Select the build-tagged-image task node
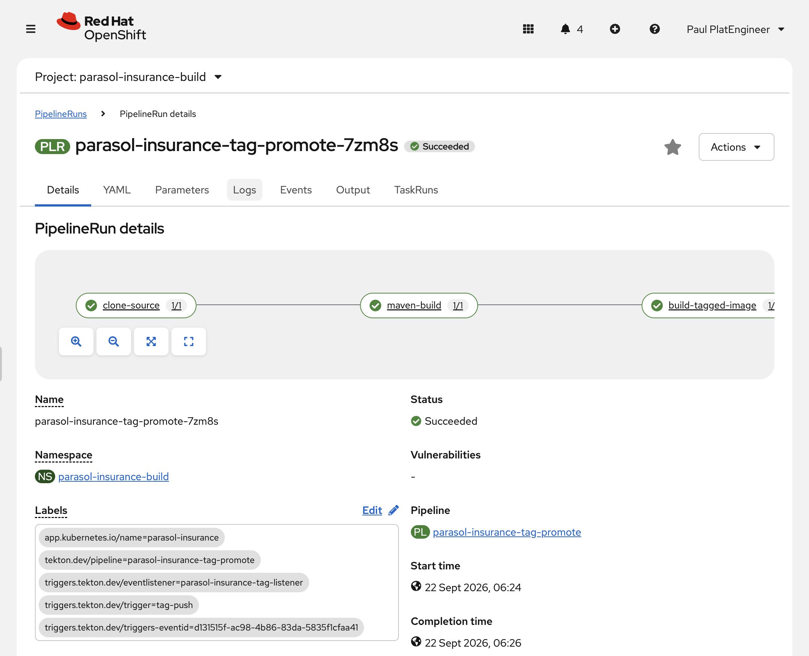Viewport: 809px width, 656px height. tap(708, 306)
